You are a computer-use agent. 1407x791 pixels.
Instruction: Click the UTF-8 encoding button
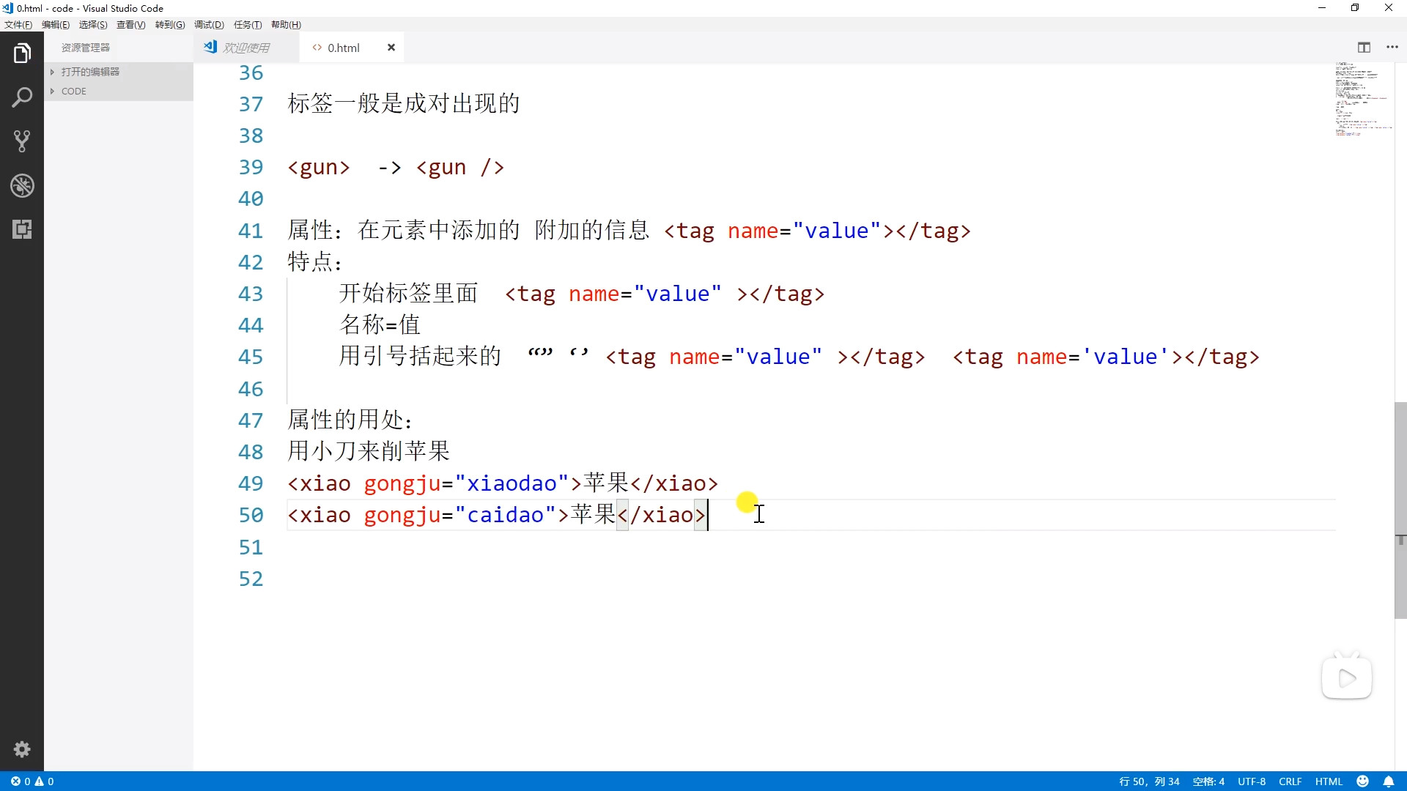click(x=1252, y=781)
